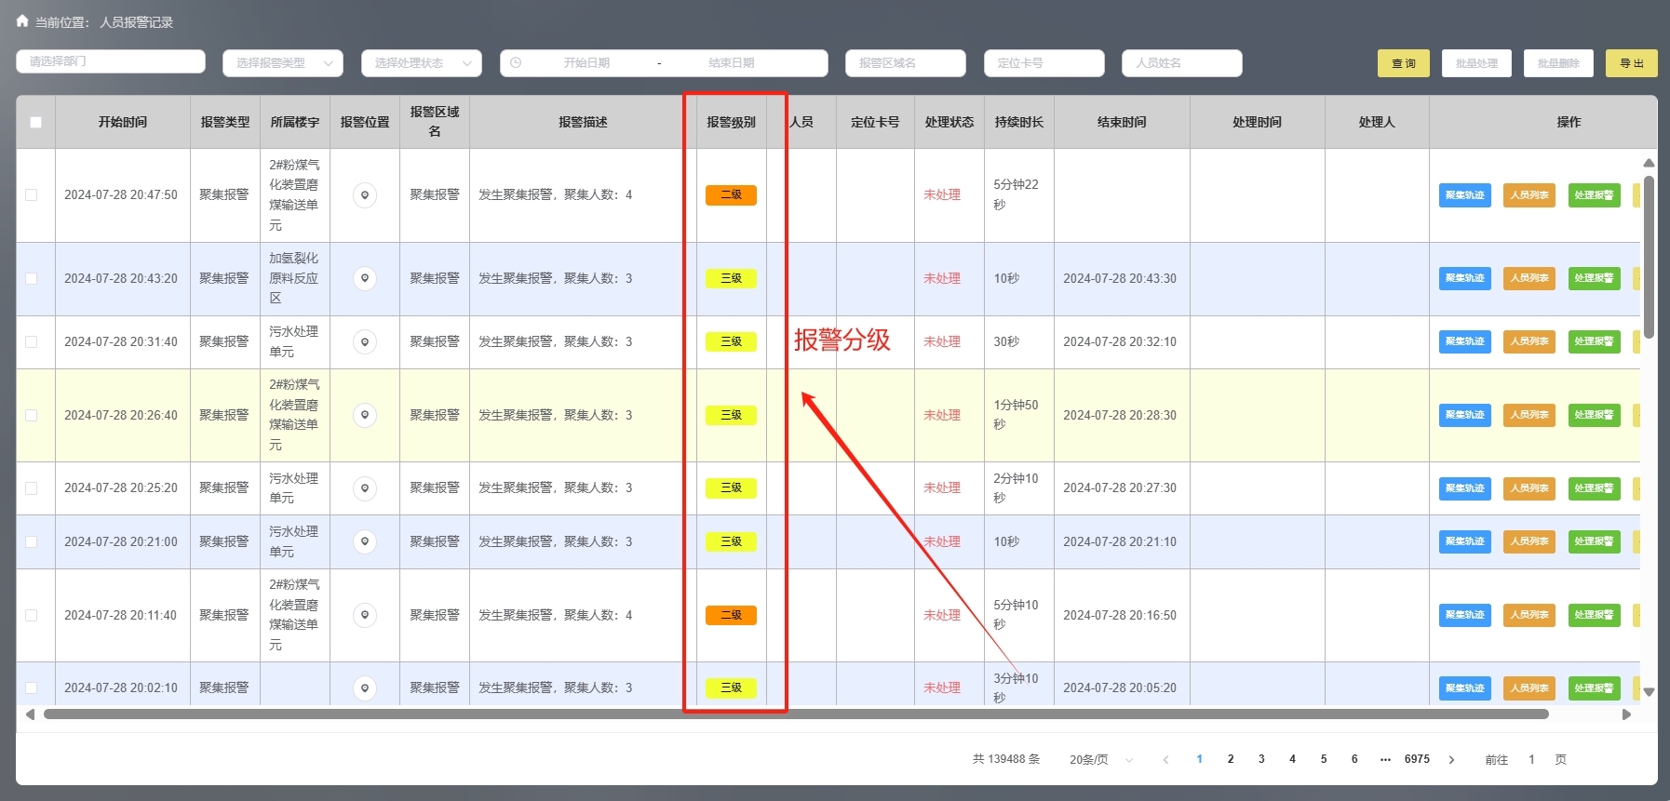Click the orange 二级 badge in 20:11:40 row
This screenshot has height=801, width=1670.
731,615
